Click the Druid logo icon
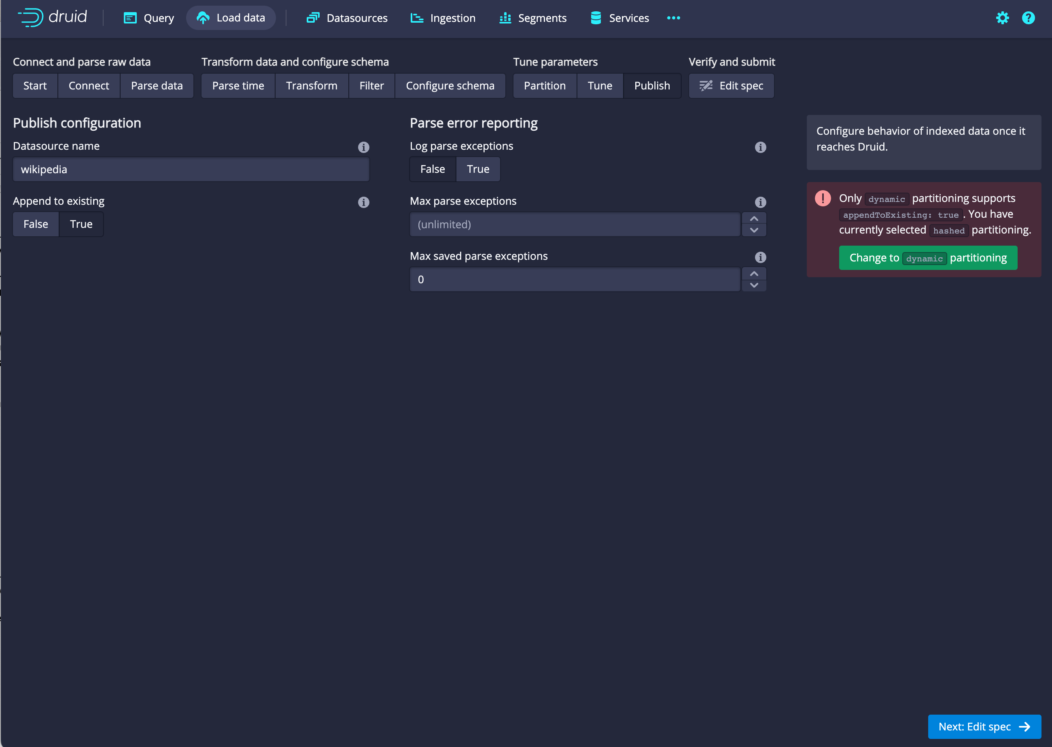 point(31,17)
